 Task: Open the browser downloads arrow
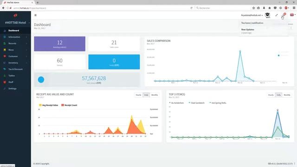click(x=264, y=8)
